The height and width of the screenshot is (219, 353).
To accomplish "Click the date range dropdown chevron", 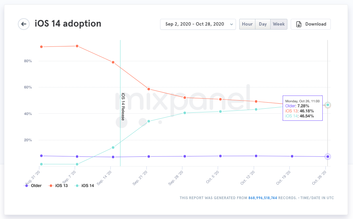I will 231,24.
